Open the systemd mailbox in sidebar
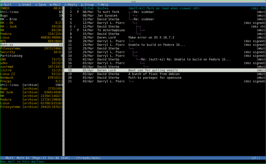 7,67
